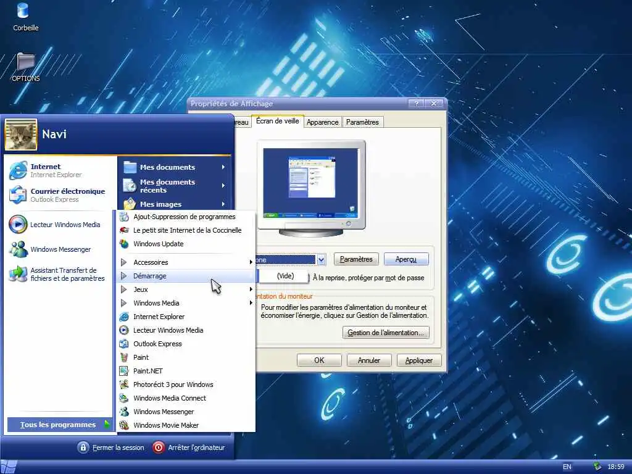Select the OPTIONS folder on desktop
This screenshot has width=632, height=474.
click(x=26, y=62)
